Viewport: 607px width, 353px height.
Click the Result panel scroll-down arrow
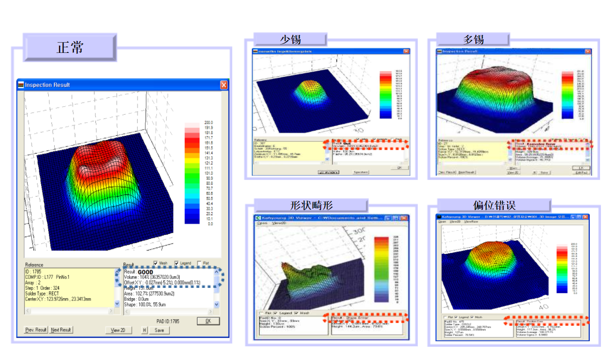(x=216, y=304)
